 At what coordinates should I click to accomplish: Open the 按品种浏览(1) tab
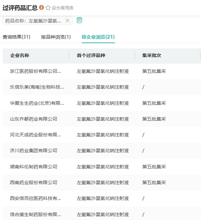[x=56, y=37]
